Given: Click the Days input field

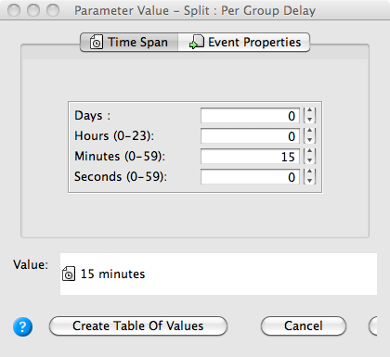Looking at the screenshot, I should tap(250, 116).
